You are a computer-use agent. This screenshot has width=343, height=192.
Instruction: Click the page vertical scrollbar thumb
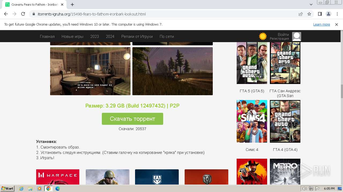pyautogui.click(x=342, y=91)
